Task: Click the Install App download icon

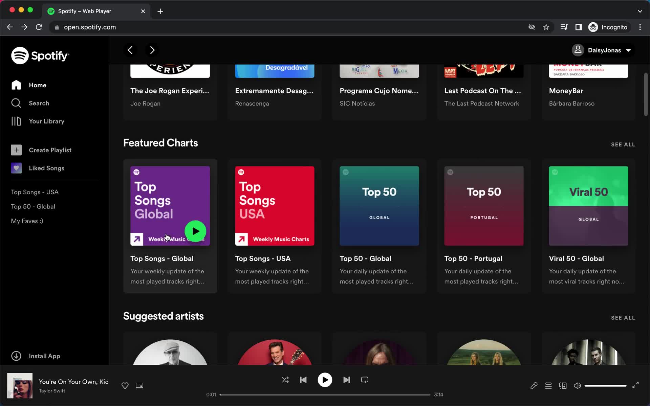Action: coord(16,356)
